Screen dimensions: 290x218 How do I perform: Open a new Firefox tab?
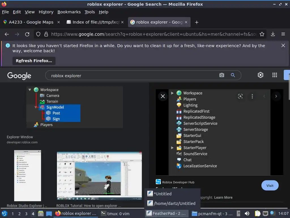click(197, 22)
